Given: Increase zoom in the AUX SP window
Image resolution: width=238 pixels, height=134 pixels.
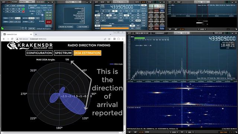Looking at the screenshot, I should point(205,29).
